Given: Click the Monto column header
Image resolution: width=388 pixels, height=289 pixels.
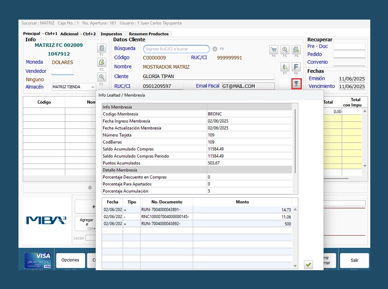Looking at the screenshot, I should pyautogui.click(x=242, y=202).
